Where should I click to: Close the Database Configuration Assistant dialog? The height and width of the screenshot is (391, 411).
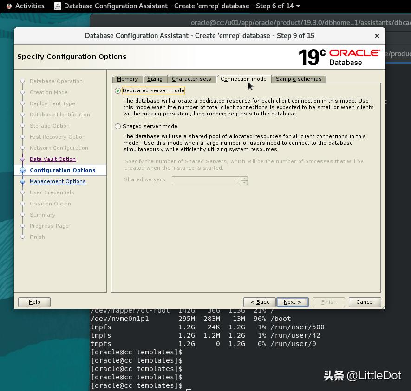(377, 36)
